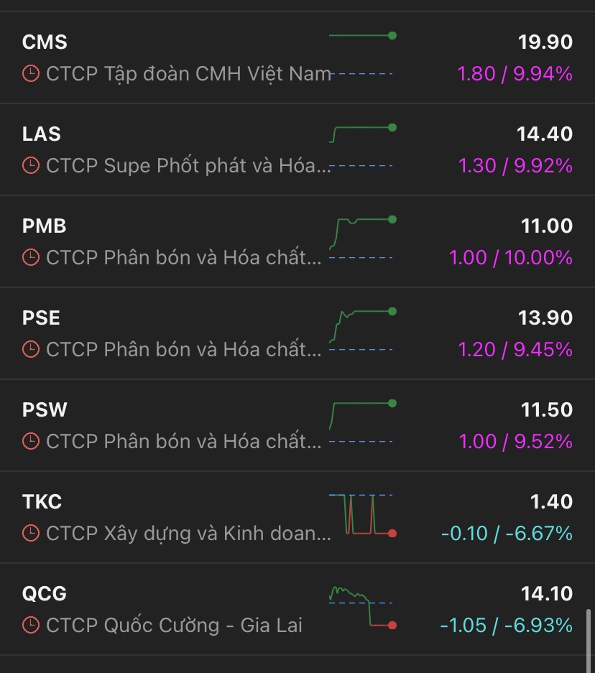Image resolution: width=595 pixels, height=673 pixels.
Task: Click the clock icon in the LAS row
Action: coord(31,165)
